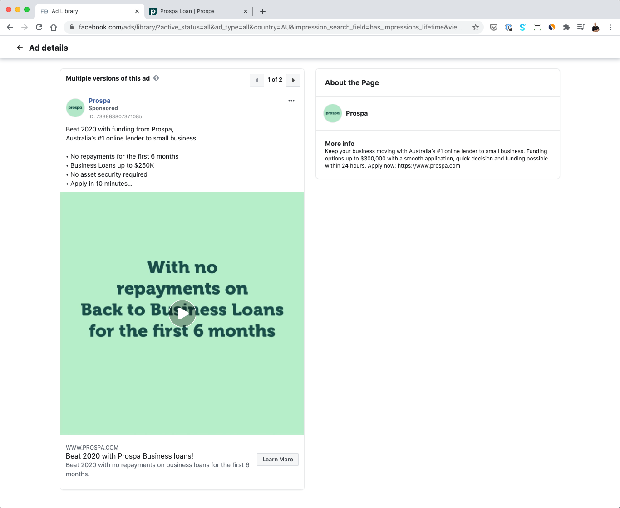Click the Beat 2020 with Prospa Business loans headline
The image size is (620, 508).
click(129, 456)
